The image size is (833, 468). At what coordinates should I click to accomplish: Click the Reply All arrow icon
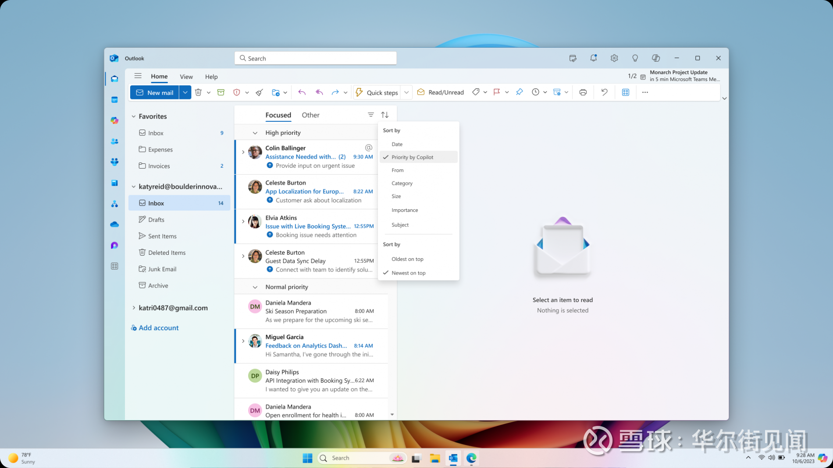(x=319, y=92)
